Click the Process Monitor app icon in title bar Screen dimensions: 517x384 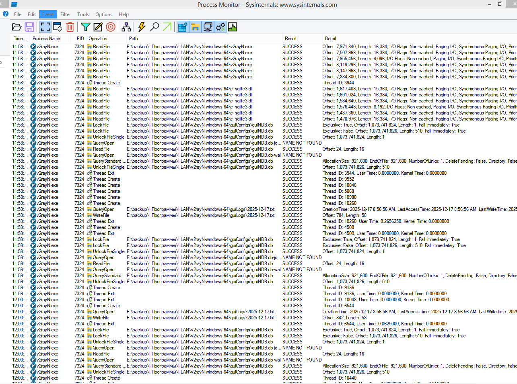pos(14,4)
